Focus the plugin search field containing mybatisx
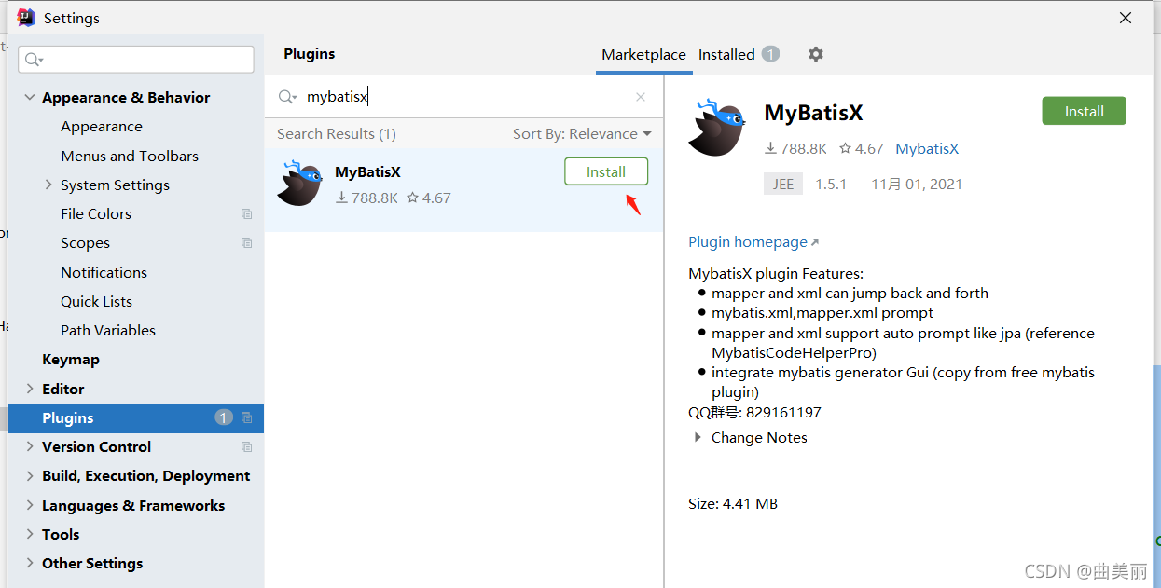Viewport: 1161px width, 588px height. pyautogui.click(x=466, y=97)
